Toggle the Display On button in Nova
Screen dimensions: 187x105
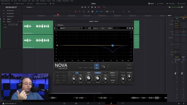(x=96, y=28)
